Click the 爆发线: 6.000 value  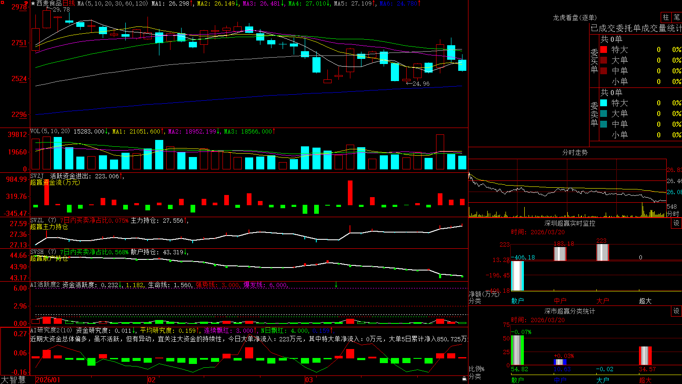click(x=265, y=285)
